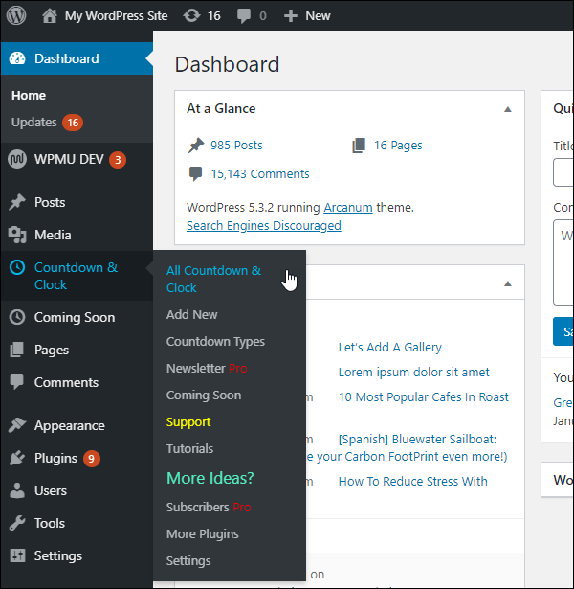The image size is (574, 589).
Task: Open Search Engines Discouraged link
Action: click(x=264, y=225)
